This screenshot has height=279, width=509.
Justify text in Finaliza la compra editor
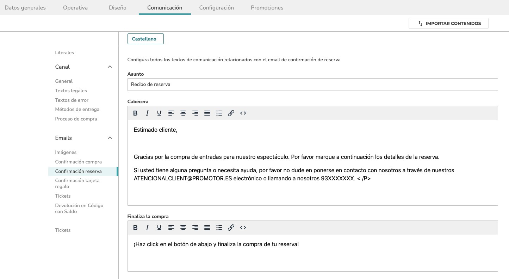[x=207, y=228]
